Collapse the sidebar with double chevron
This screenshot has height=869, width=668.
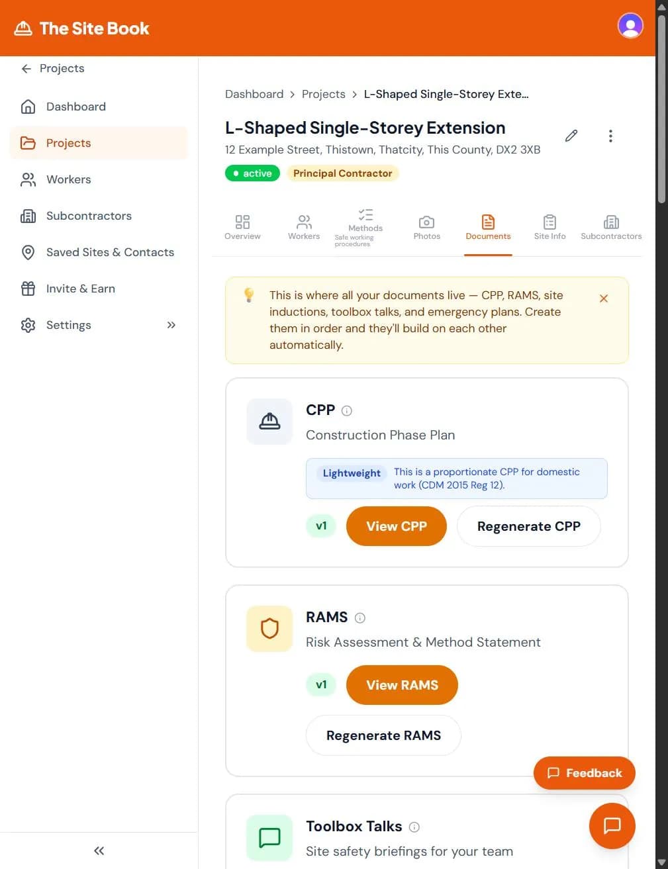(x=98, y=850)
